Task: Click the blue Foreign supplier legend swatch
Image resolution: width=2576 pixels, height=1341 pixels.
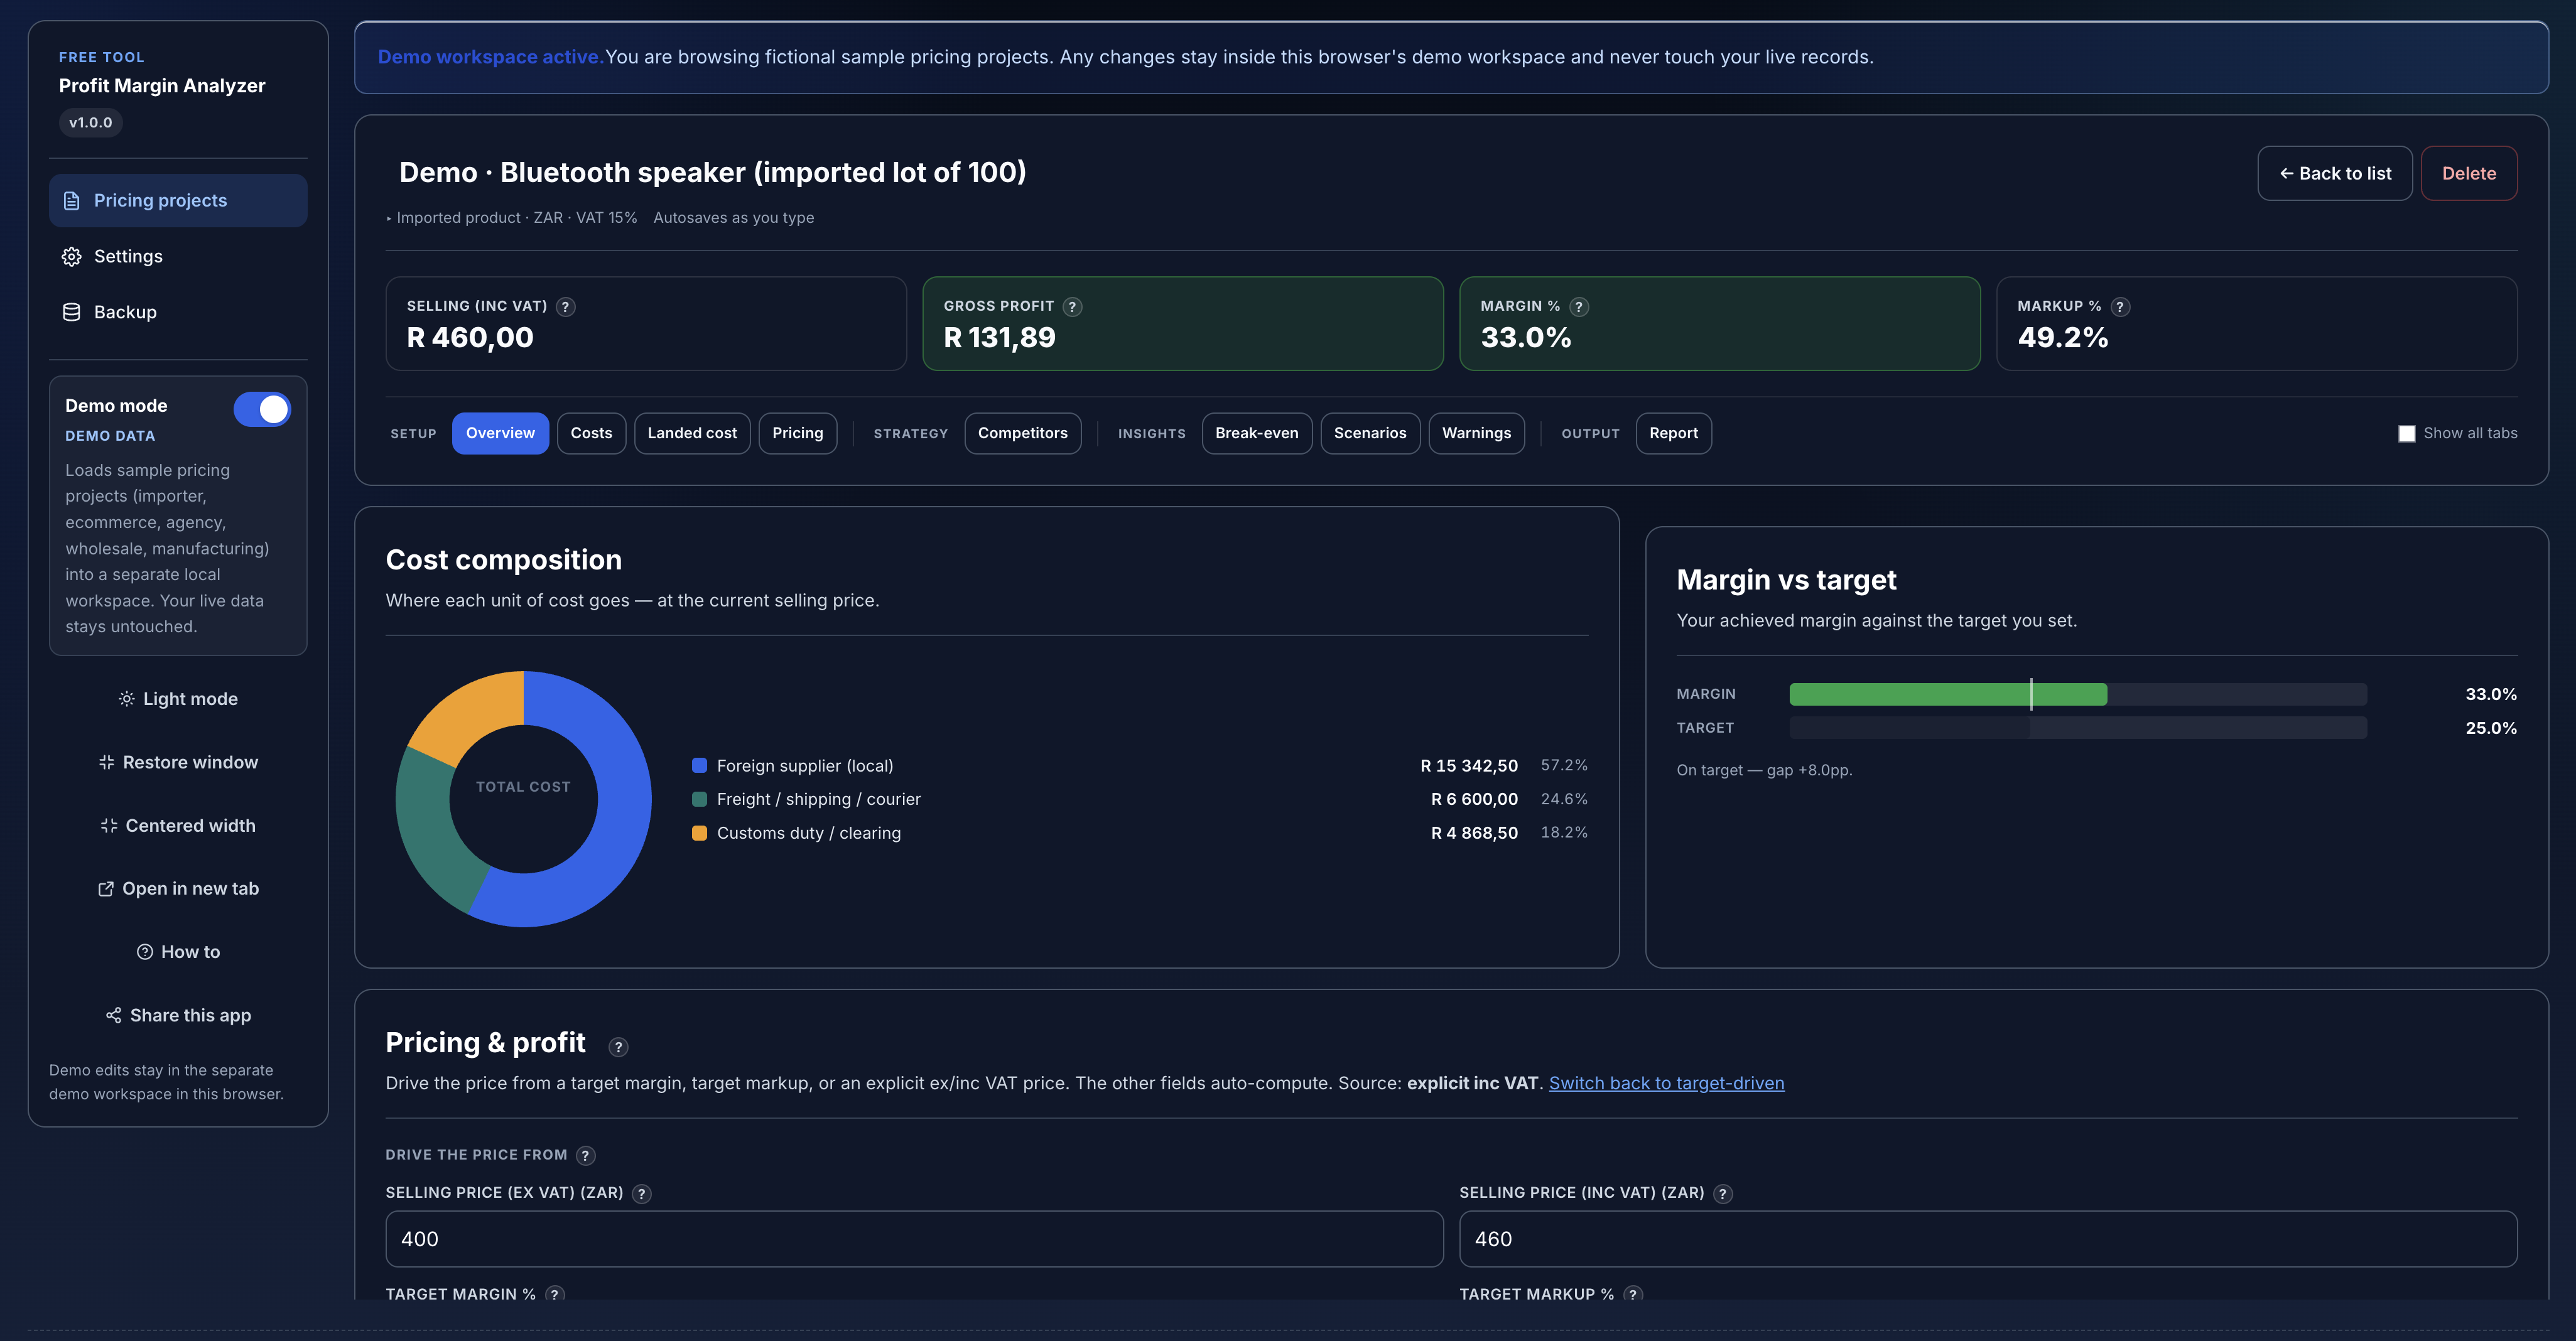Action: 699,766
